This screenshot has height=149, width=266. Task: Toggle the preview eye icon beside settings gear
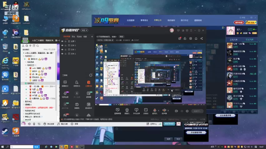coord(182,111)
